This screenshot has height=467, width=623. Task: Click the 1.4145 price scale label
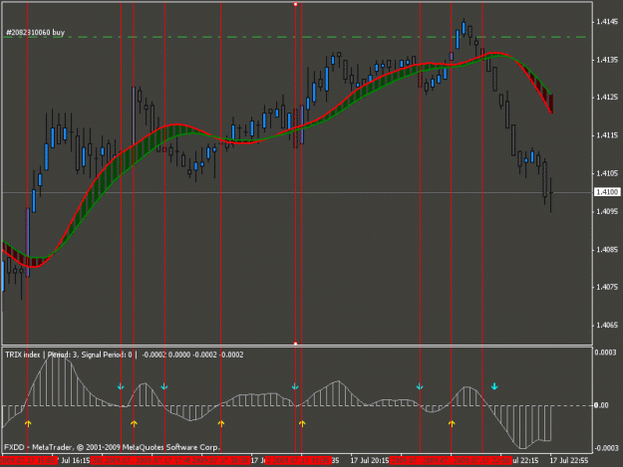click(607, 22)
